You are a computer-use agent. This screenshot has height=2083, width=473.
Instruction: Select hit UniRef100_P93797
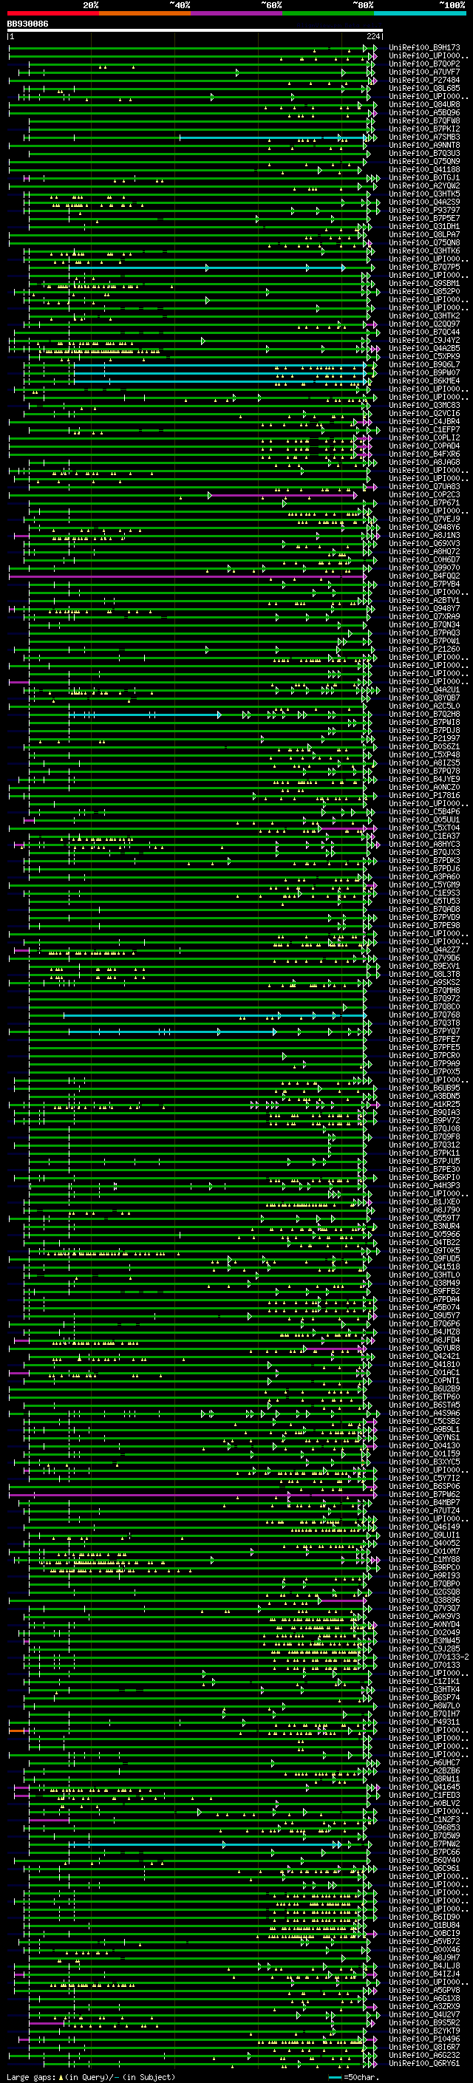(423, 211)
